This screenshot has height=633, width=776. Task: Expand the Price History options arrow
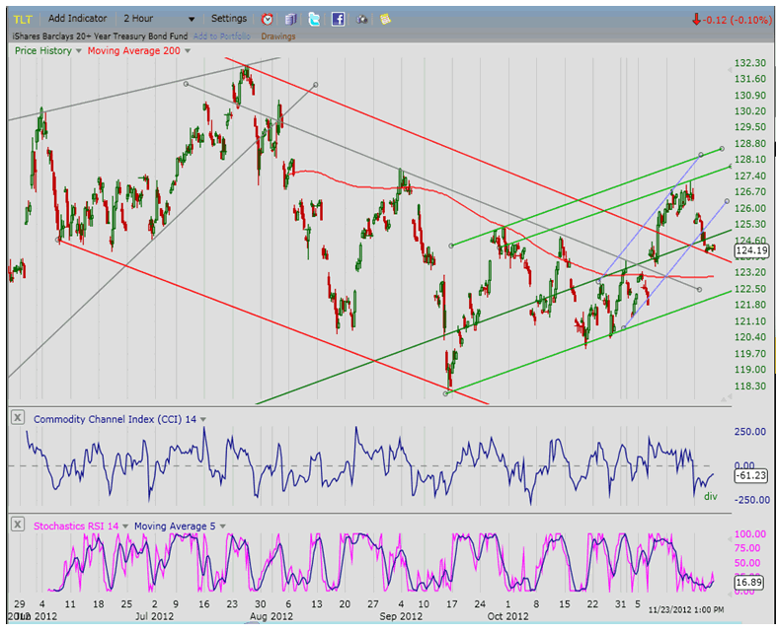click(79, 50)
